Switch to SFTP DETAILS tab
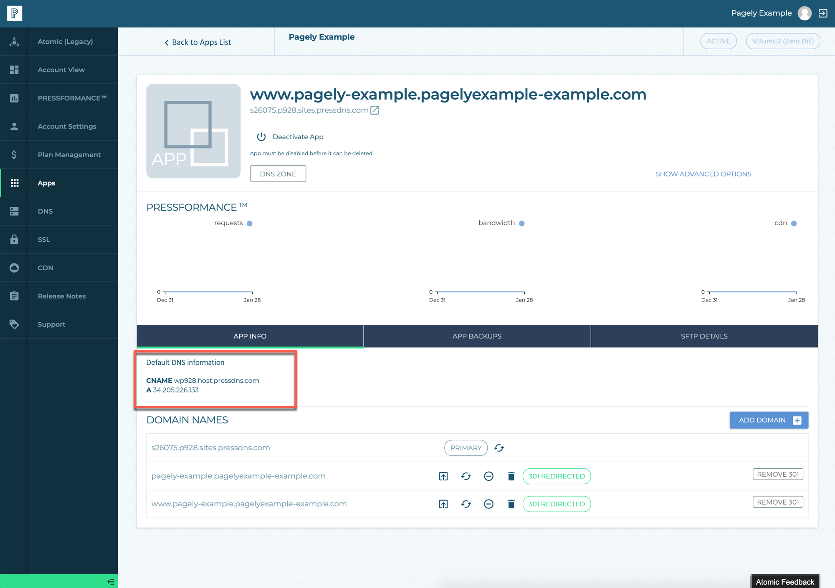 point(704,336)
